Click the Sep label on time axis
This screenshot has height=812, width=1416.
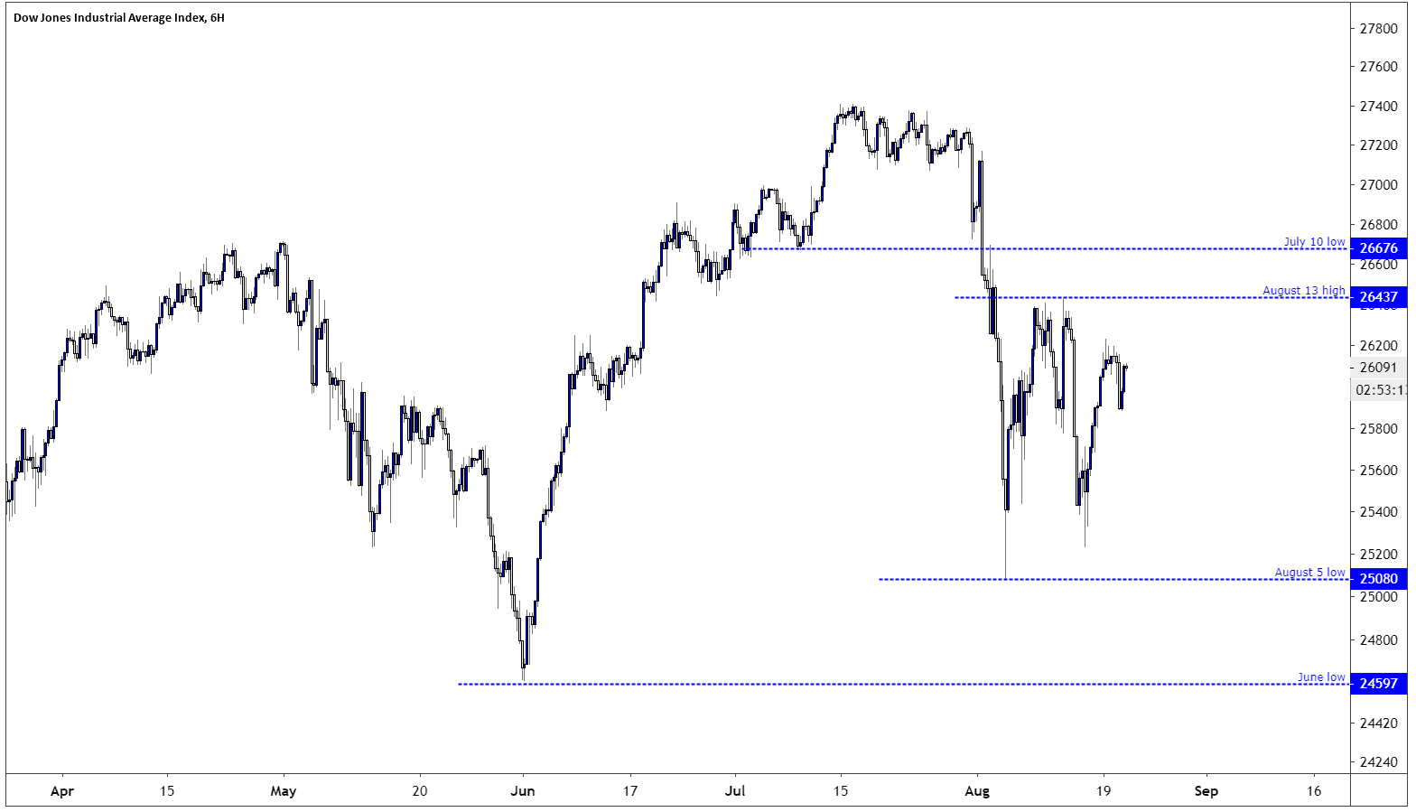click(x=1206, y=791)
